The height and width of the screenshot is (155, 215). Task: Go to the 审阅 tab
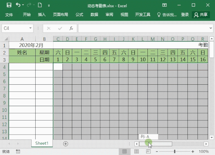[x=109, y=14]
